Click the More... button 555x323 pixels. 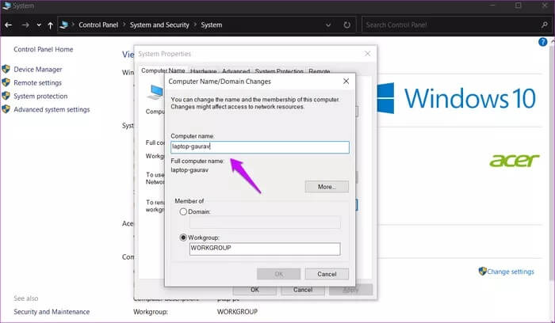click(327, 187)
